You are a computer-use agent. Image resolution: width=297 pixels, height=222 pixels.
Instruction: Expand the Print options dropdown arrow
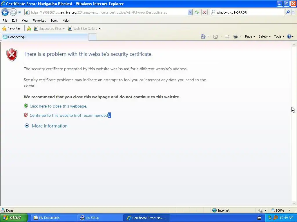pyautogui.click(x=241, y=36)
